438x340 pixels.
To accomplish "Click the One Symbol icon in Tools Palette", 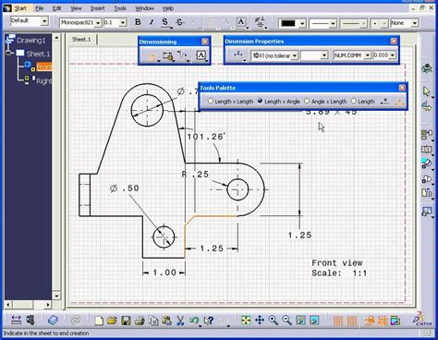I will tap(385, 102).
